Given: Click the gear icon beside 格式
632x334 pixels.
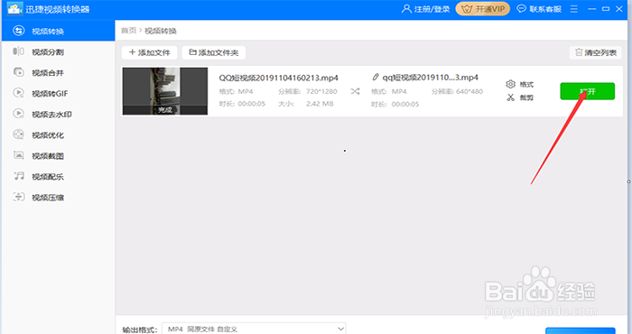Looking at the screenshot, I should 510,84.
